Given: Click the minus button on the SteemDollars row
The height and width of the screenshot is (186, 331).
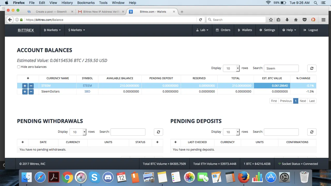Looking at the screenshot, I should tap(31, 91).
